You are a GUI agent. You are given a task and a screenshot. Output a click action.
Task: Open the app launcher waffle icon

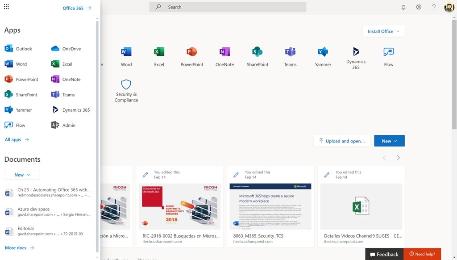[6, 7]
